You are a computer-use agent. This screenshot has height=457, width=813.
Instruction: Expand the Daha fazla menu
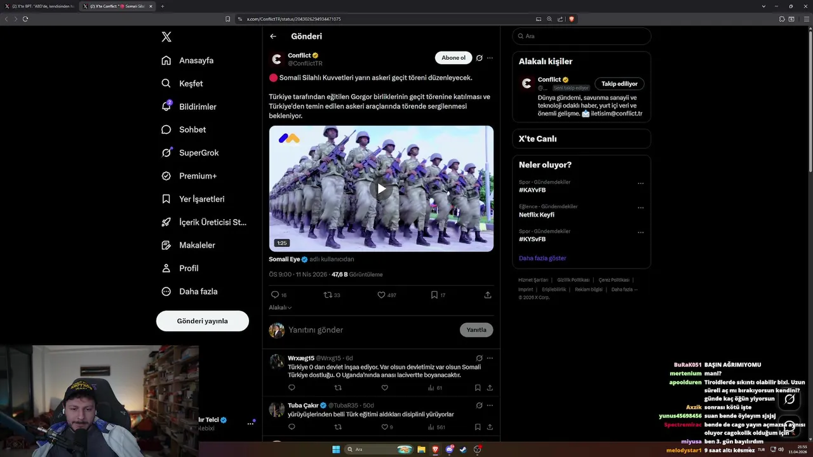coord(189,291)
